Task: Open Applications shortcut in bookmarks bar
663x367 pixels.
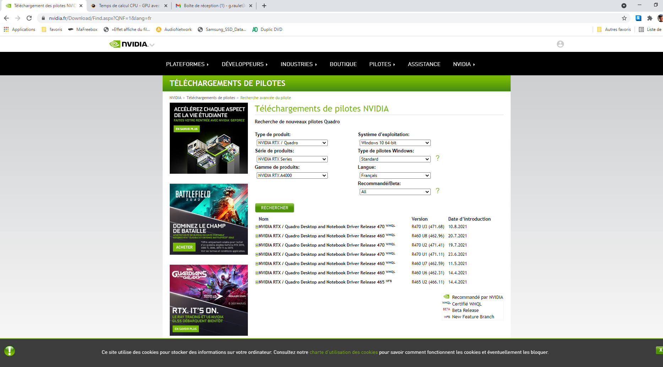Action: click(20, 29)
